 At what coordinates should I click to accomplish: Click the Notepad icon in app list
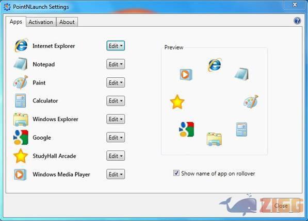tap(21, 64)
